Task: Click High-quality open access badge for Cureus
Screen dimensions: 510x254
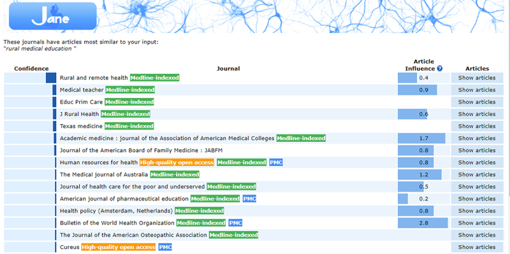Action: point(119,247)
